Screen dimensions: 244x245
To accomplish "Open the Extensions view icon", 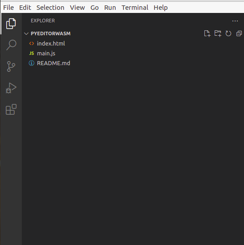I will pos(11,109).
